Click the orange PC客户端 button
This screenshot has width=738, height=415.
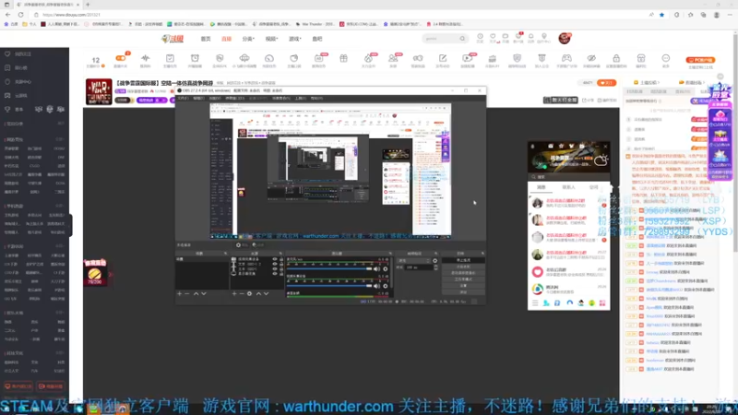click(700, 60)
